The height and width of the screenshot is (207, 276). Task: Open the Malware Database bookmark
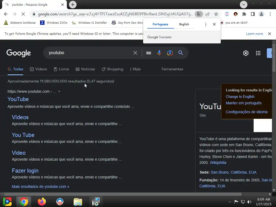(x=20, y=23)
